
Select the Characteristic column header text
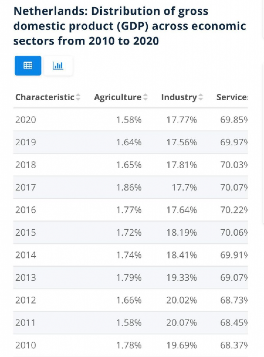click(45, 97)
